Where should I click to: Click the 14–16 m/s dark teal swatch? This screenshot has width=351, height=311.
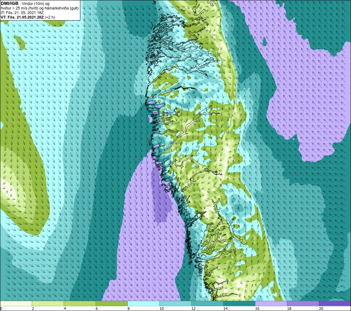click(x=239, y=304)
